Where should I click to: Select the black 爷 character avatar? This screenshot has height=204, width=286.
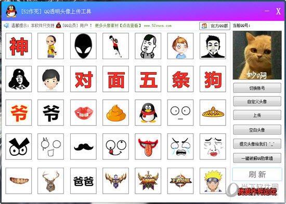[x=51, y=113]
